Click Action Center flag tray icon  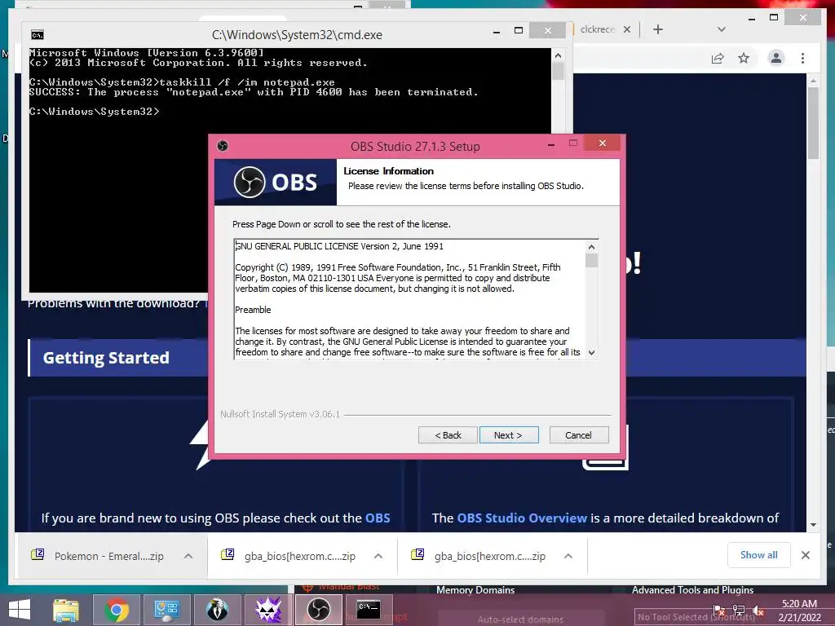click(719, 611)
